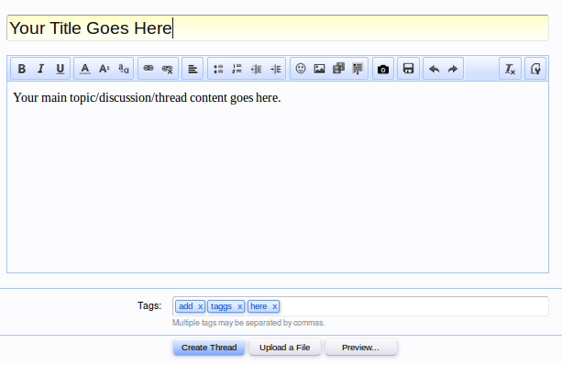This screenshot has height=365, width=562.
Task: Click the outdent icon
Action: pos(257,69)
